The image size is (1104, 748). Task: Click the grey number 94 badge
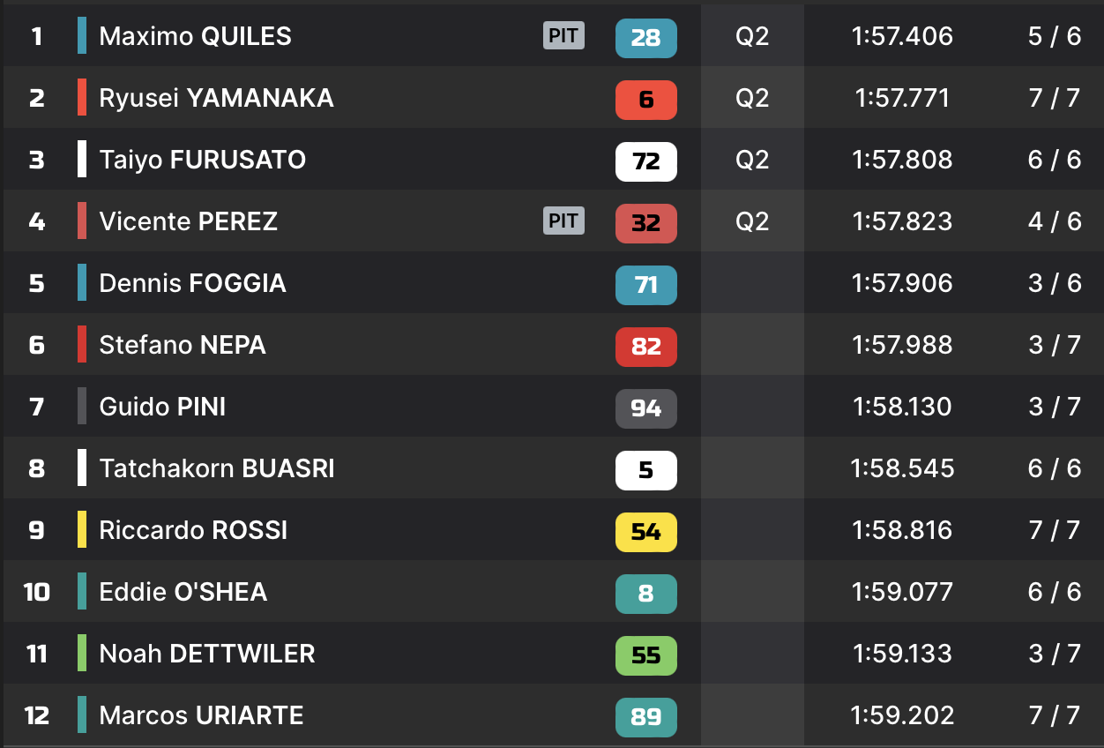(645, 408)
